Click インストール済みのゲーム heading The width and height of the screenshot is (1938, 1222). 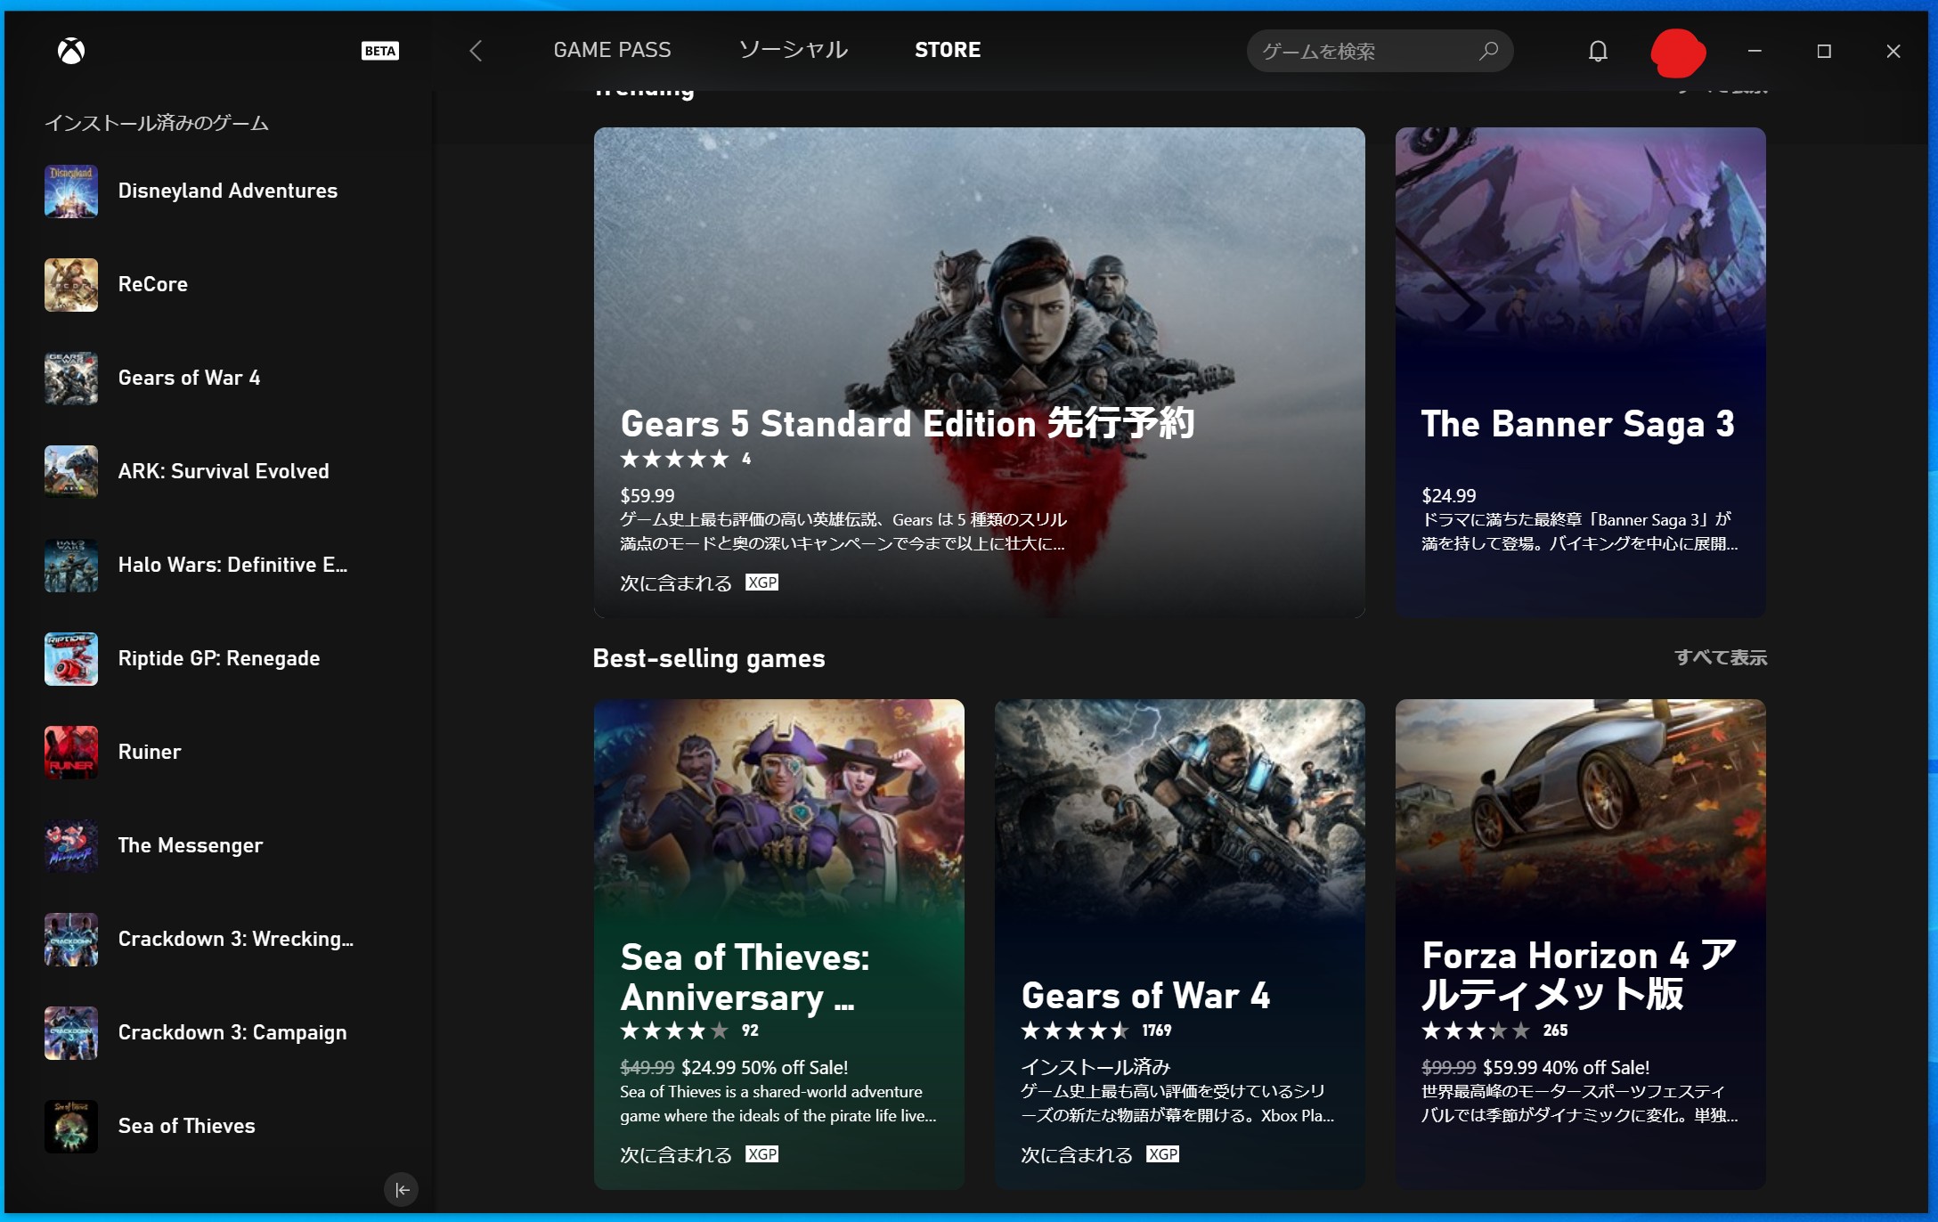click(x=157, y=123)
